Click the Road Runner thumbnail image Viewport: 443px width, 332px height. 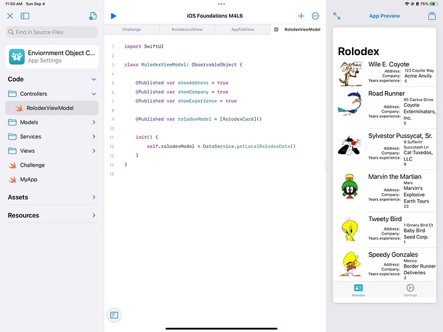[x=350, y=104]
